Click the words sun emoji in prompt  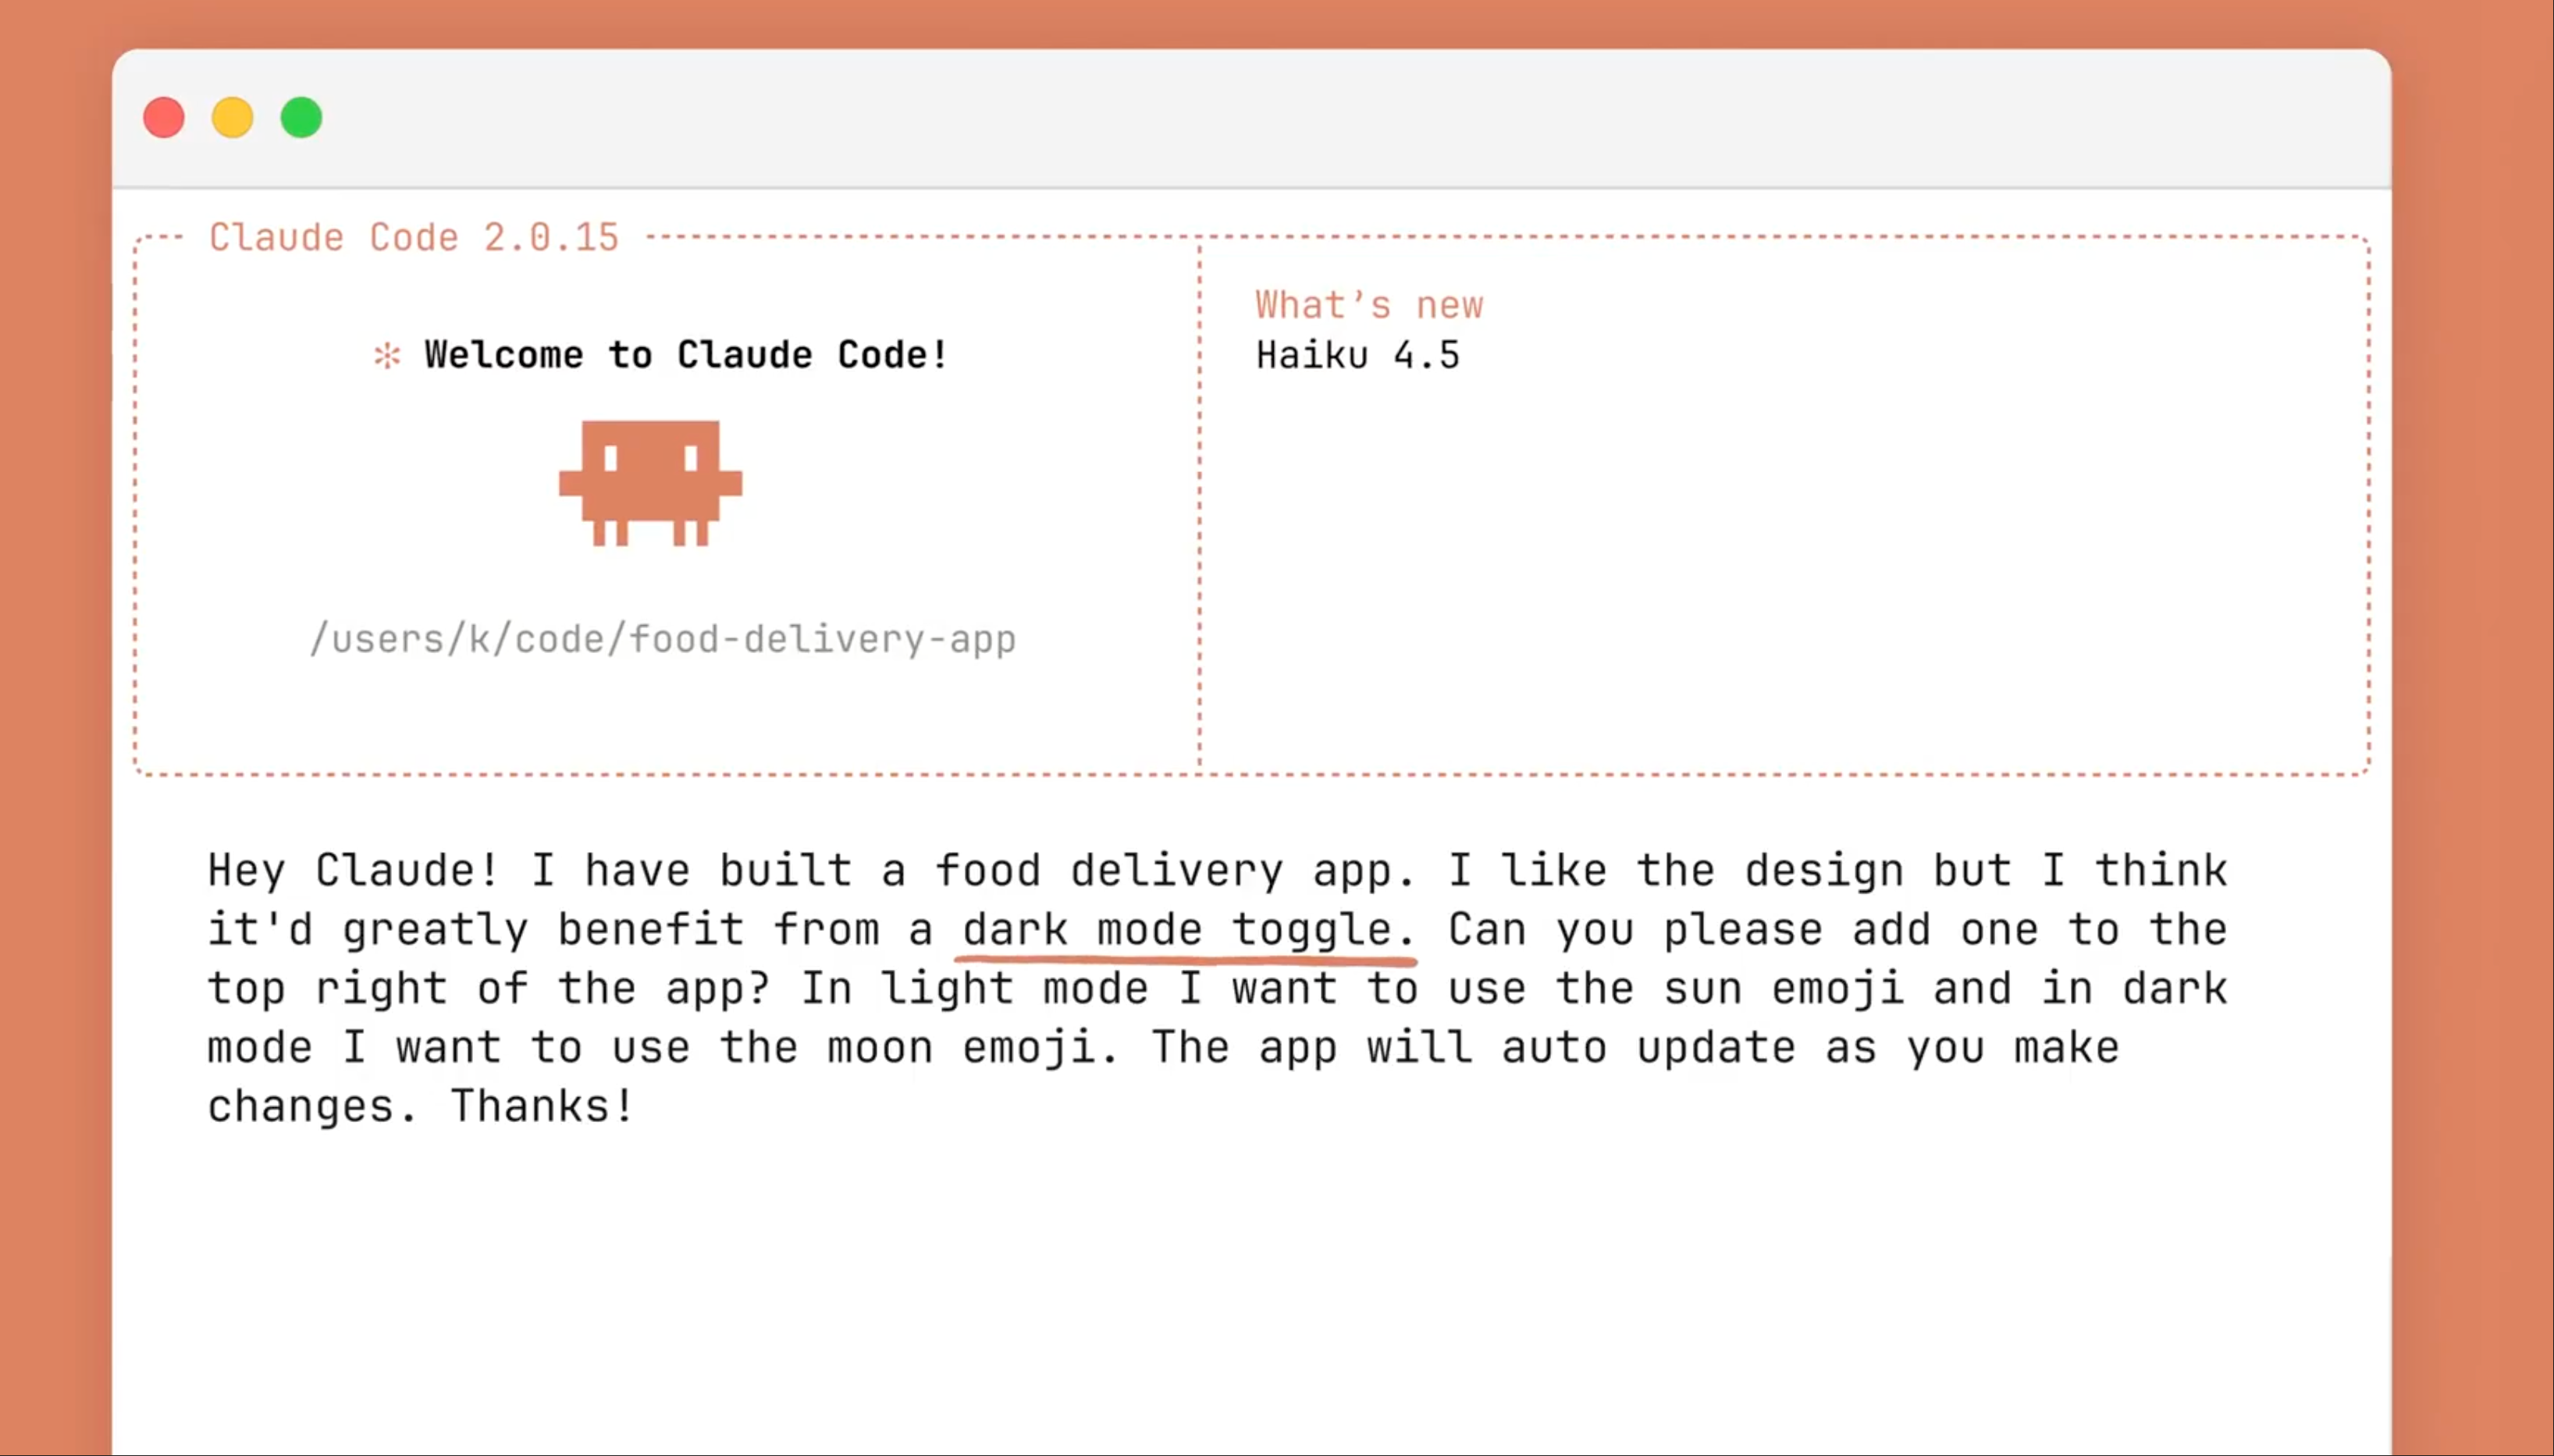coord(1783,989)
